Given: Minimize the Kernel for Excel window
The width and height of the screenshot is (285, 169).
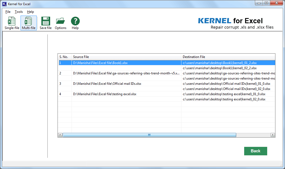Looking at the screenshot, I should [259, 3].
